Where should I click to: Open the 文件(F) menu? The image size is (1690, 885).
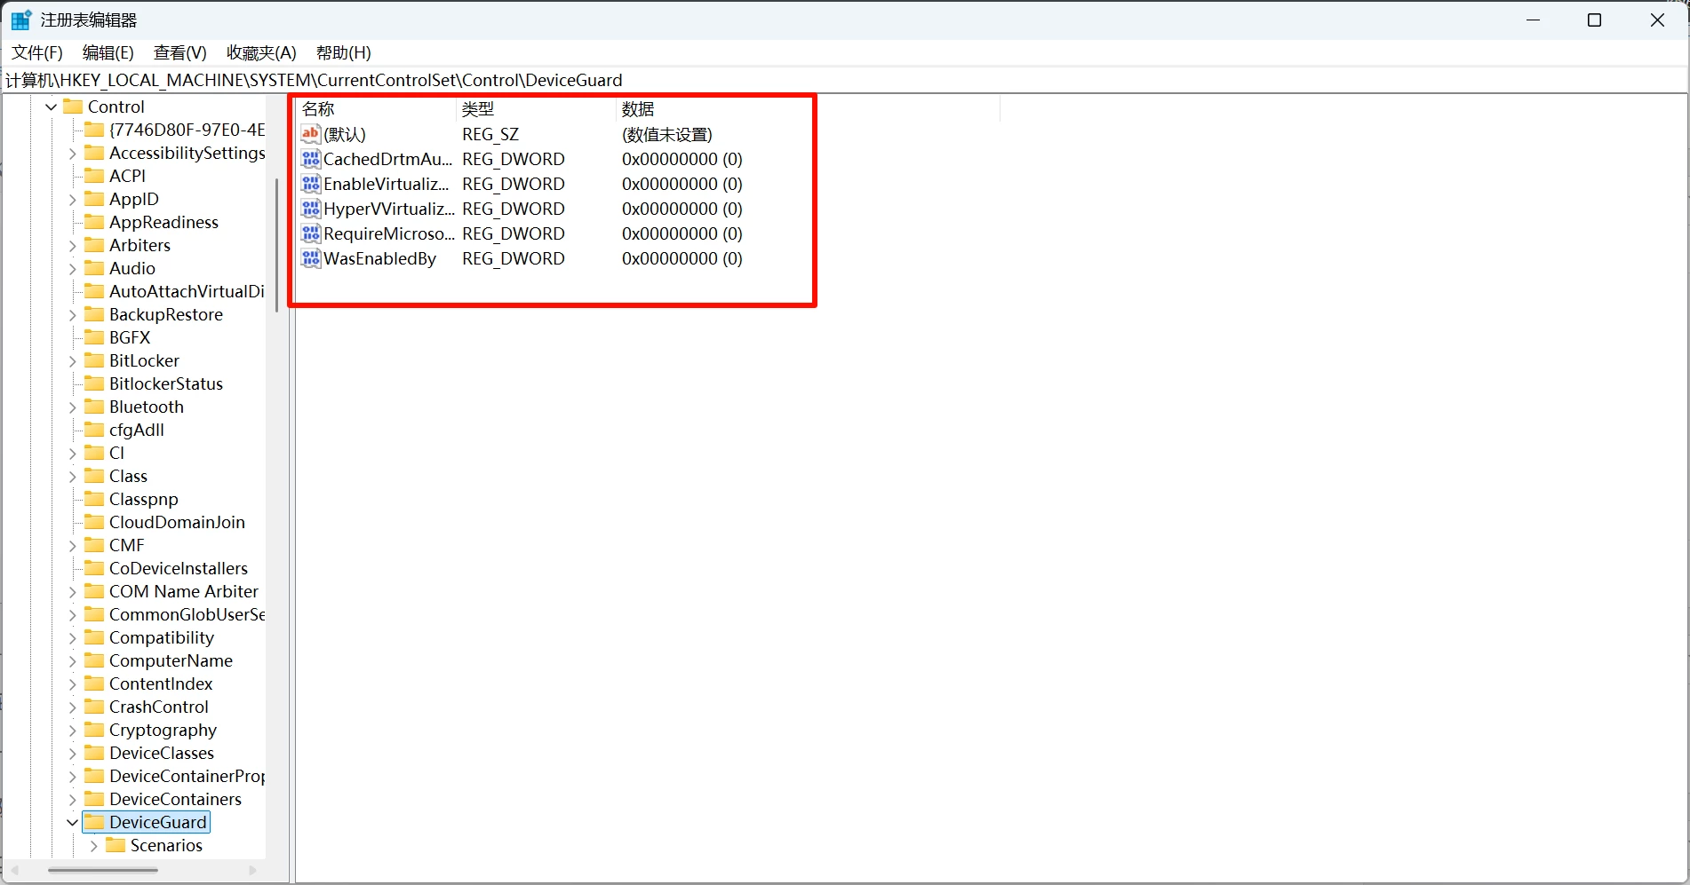pyautogui.click(x=37, y=52)
